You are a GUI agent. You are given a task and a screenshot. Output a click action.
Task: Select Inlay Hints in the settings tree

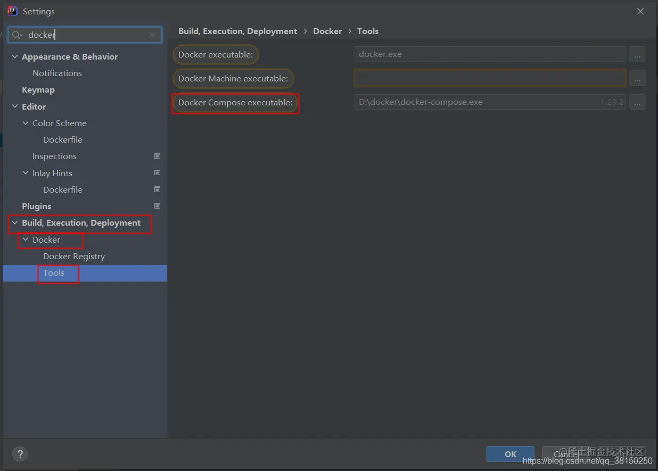(x=52, y=173)
